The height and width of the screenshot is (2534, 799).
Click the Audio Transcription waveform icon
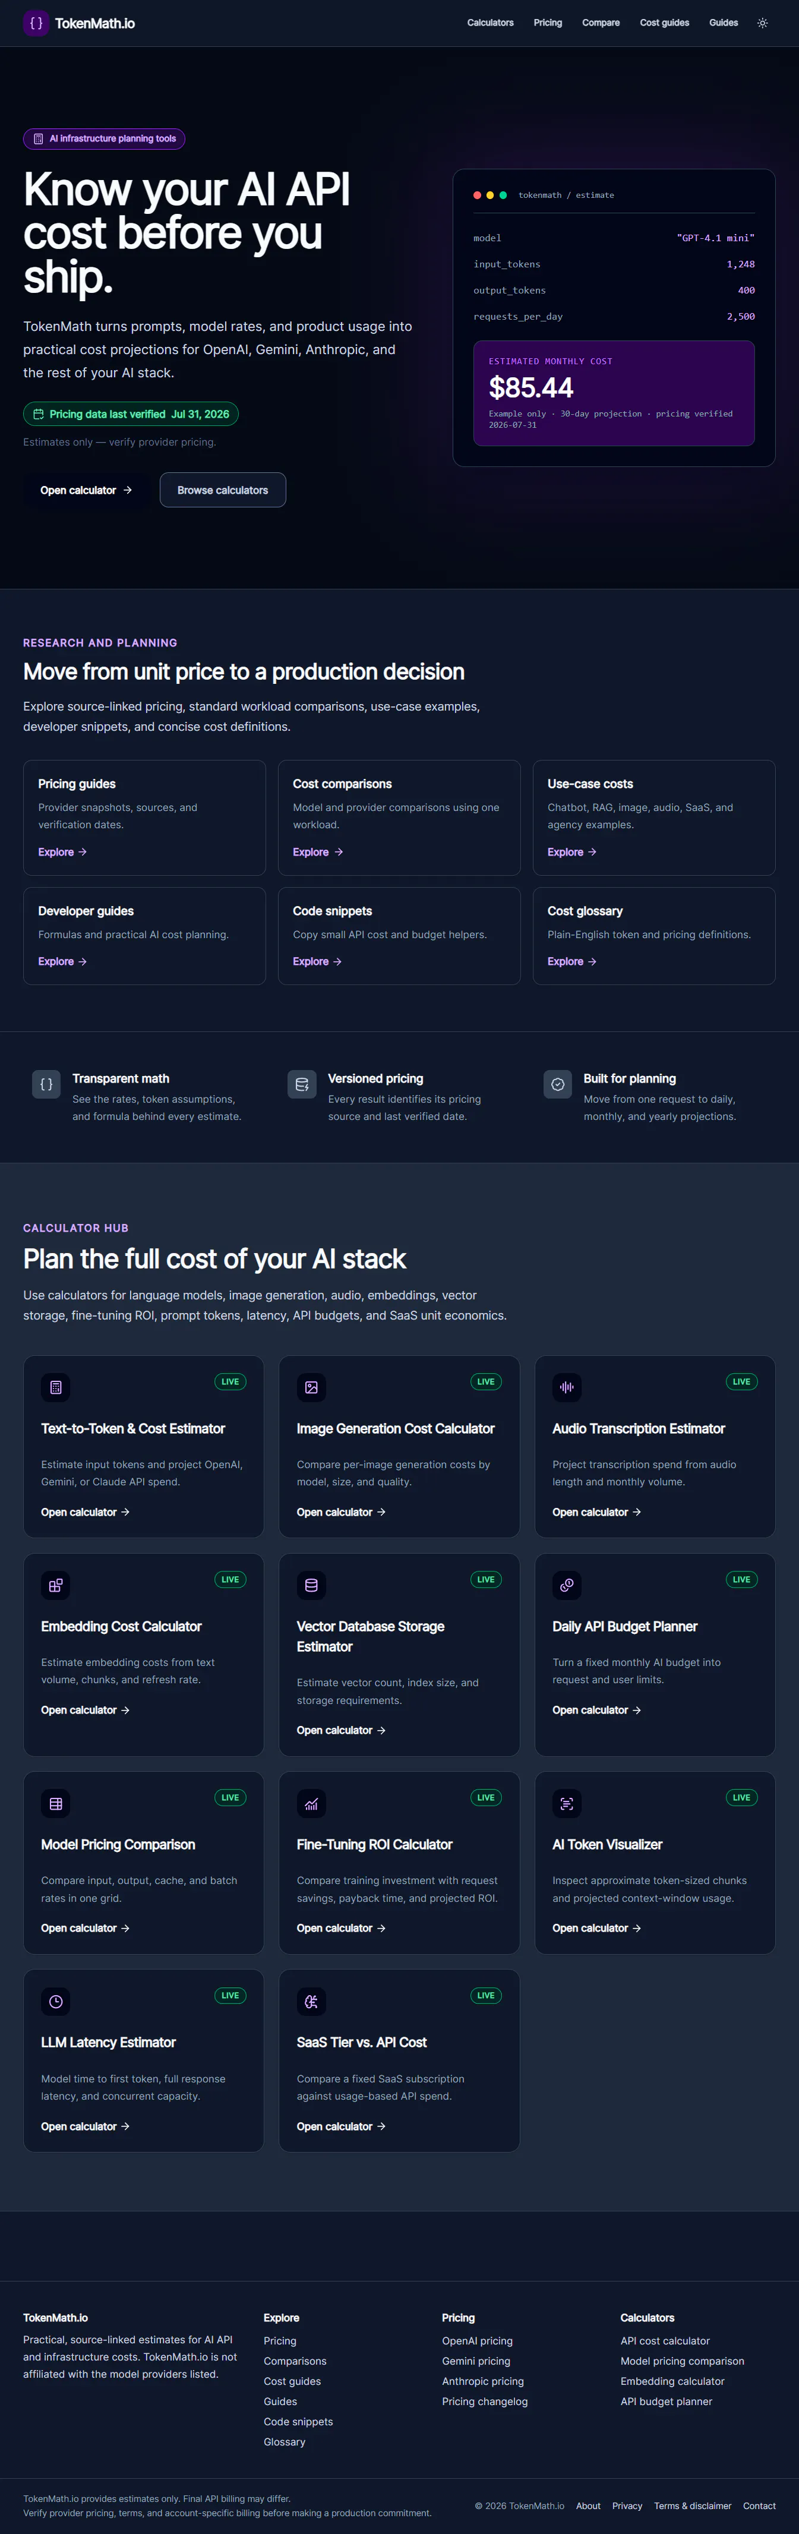pyautogui.click(x=567, y=1387)
